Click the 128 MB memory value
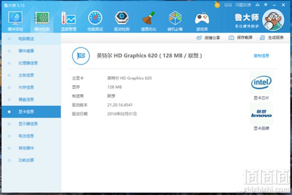The height and width of the screenshot is (195, 292). (115, 87)
